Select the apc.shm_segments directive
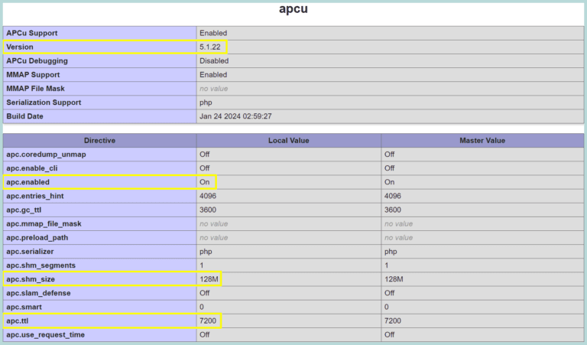 point(41,265)
